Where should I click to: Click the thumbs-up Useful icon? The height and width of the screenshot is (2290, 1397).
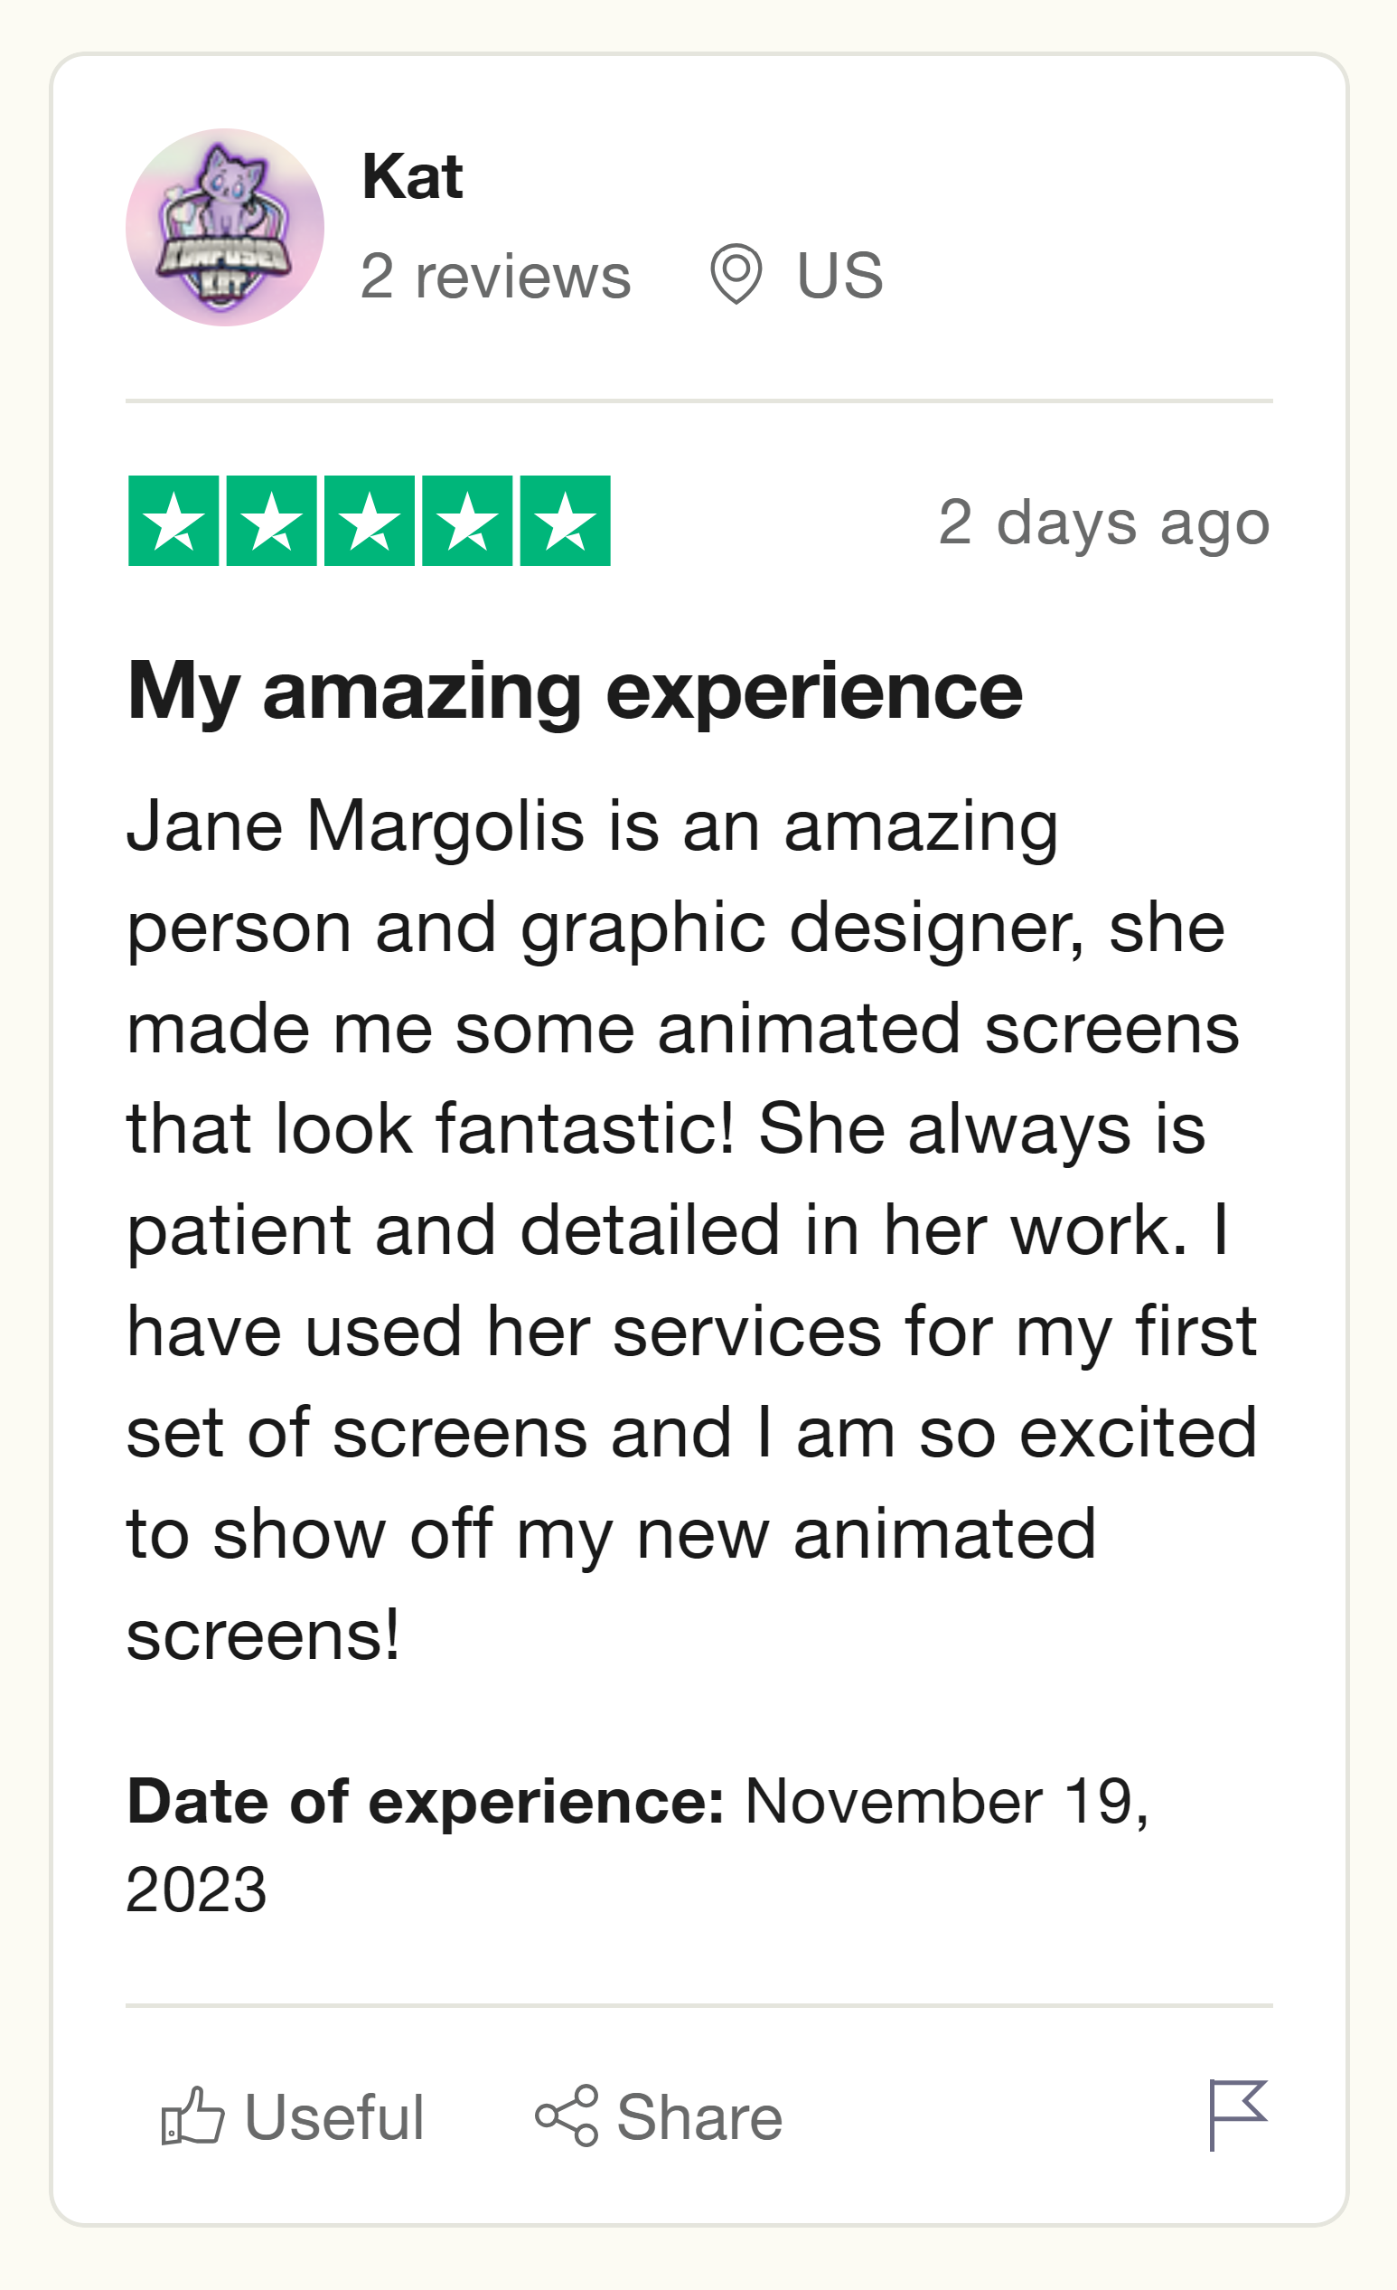(x=192, y=2117)
